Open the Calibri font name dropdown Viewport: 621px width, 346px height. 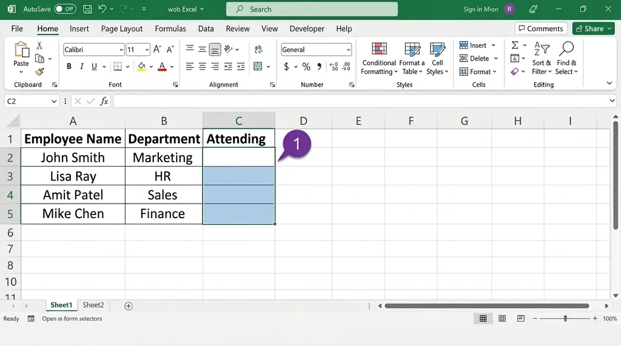coord(121,50)
